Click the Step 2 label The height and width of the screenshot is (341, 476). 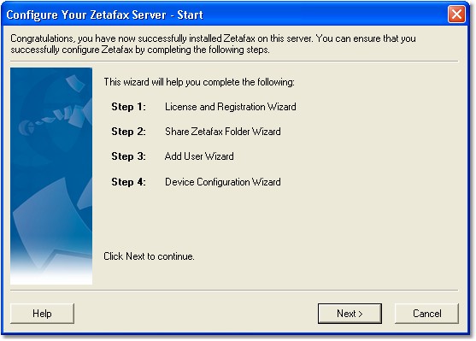point(128,132)
